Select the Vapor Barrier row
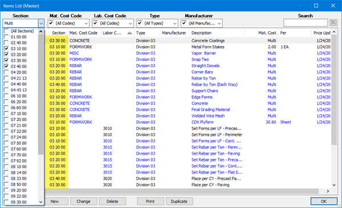Viewport: 342px width, 208px height. (x=188, y=53)
